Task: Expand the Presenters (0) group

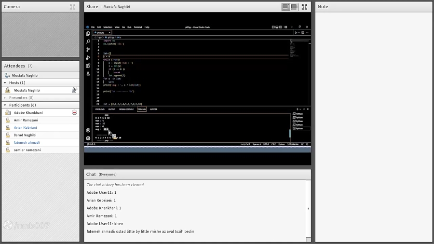Action: [x=5, y=97]
